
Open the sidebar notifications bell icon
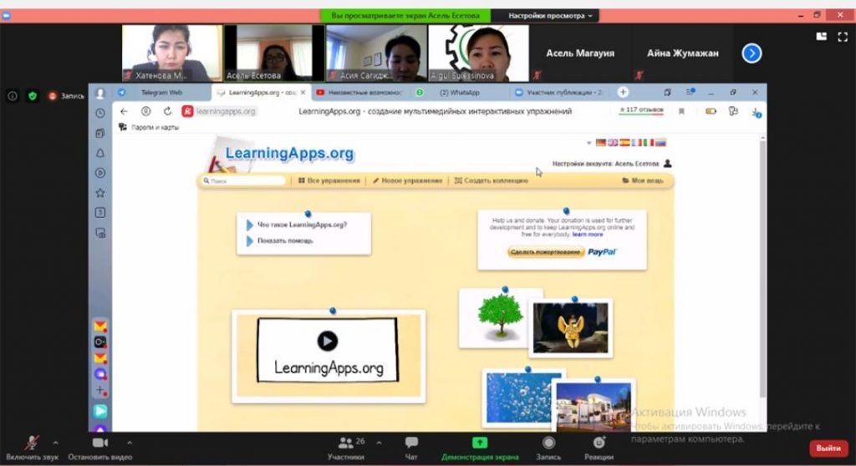(x=100, y=154)
